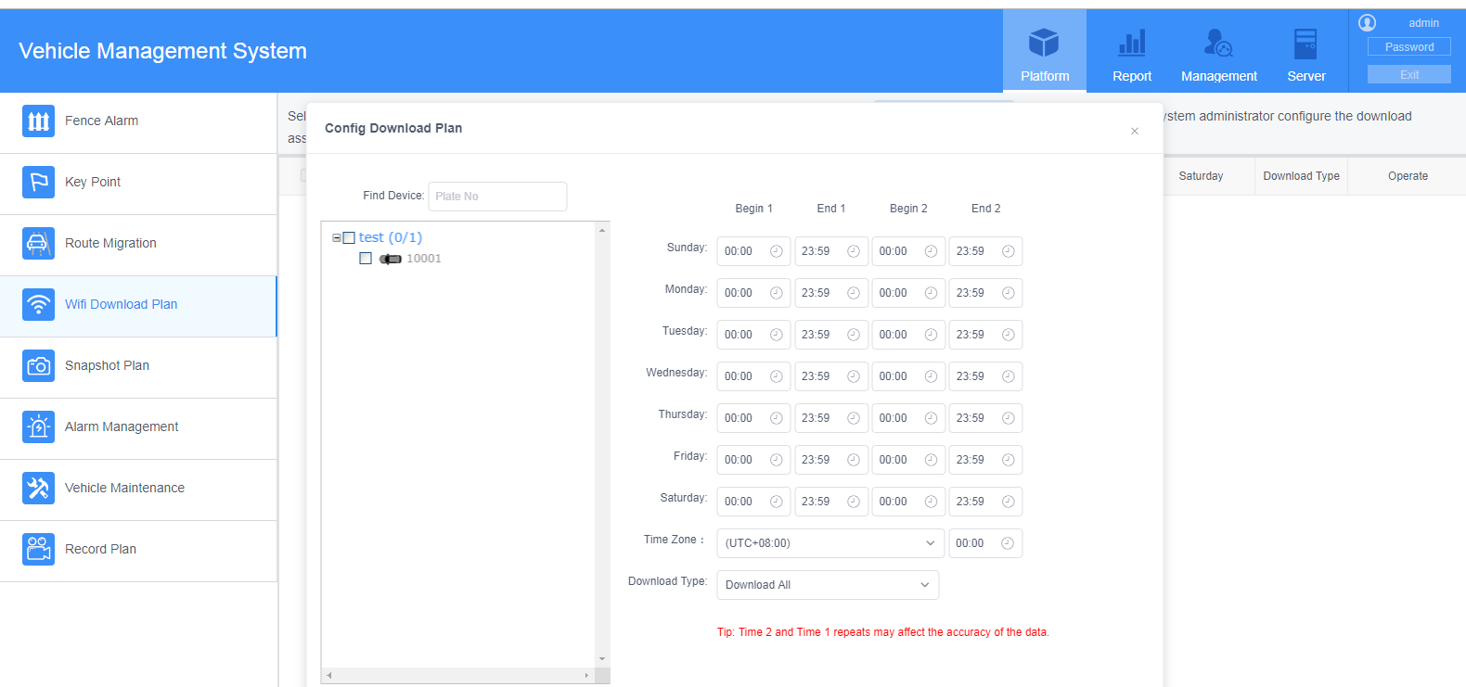Click the admin user avatar icon
Viewport: 1466px width, 687px height.
(x=1368, y=23)
